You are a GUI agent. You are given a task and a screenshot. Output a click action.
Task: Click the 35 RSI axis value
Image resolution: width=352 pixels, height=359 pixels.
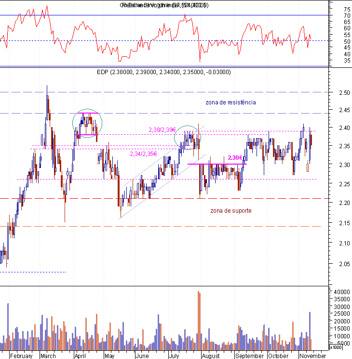[347, 61]
